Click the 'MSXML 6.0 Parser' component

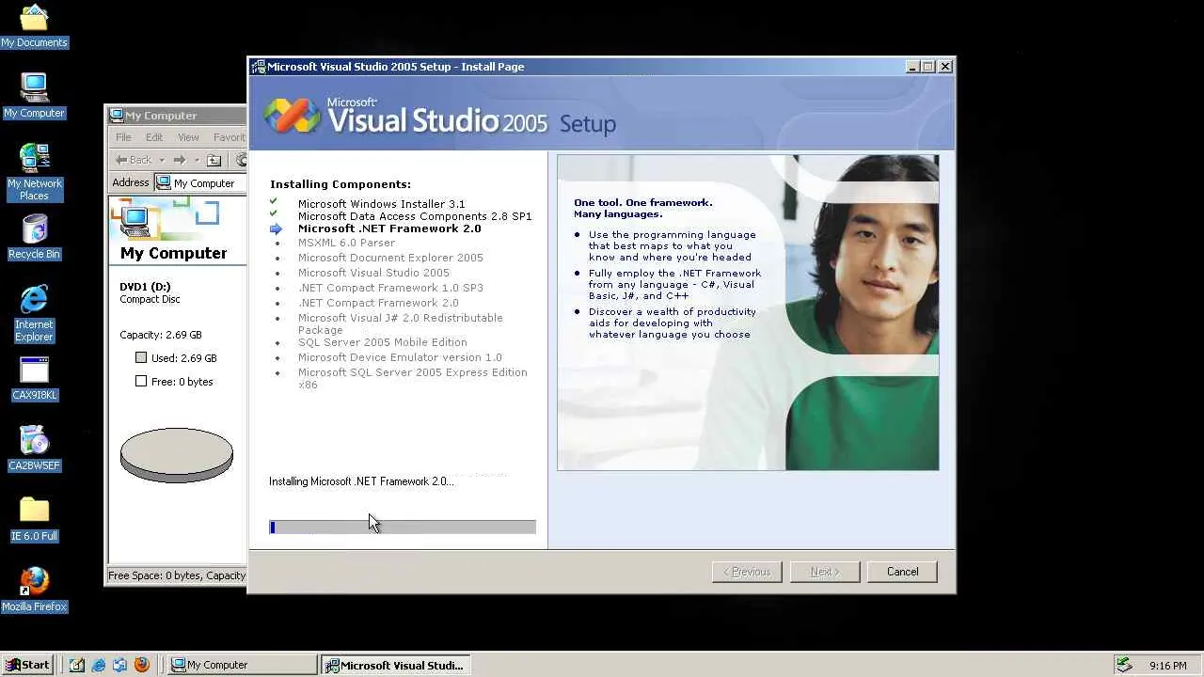pos(346,243)
